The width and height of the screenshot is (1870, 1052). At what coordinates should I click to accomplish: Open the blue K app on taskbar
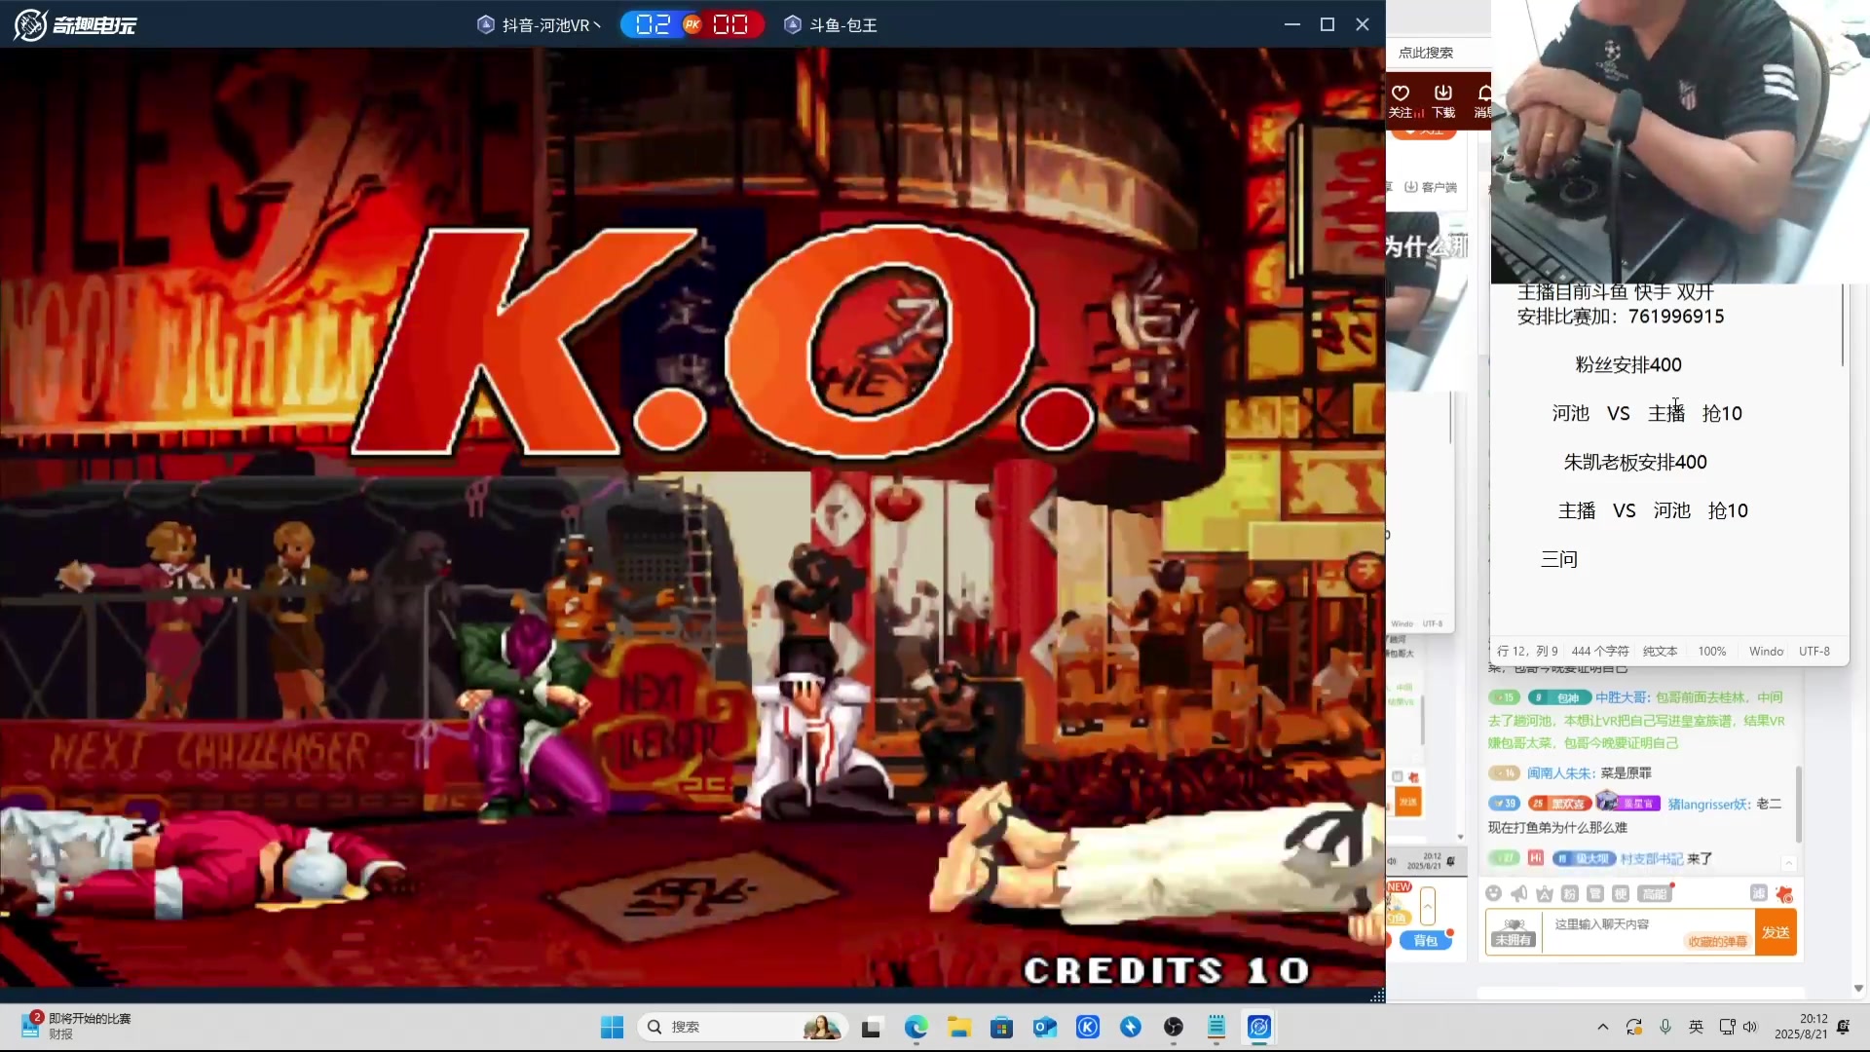(1088, 1027)
